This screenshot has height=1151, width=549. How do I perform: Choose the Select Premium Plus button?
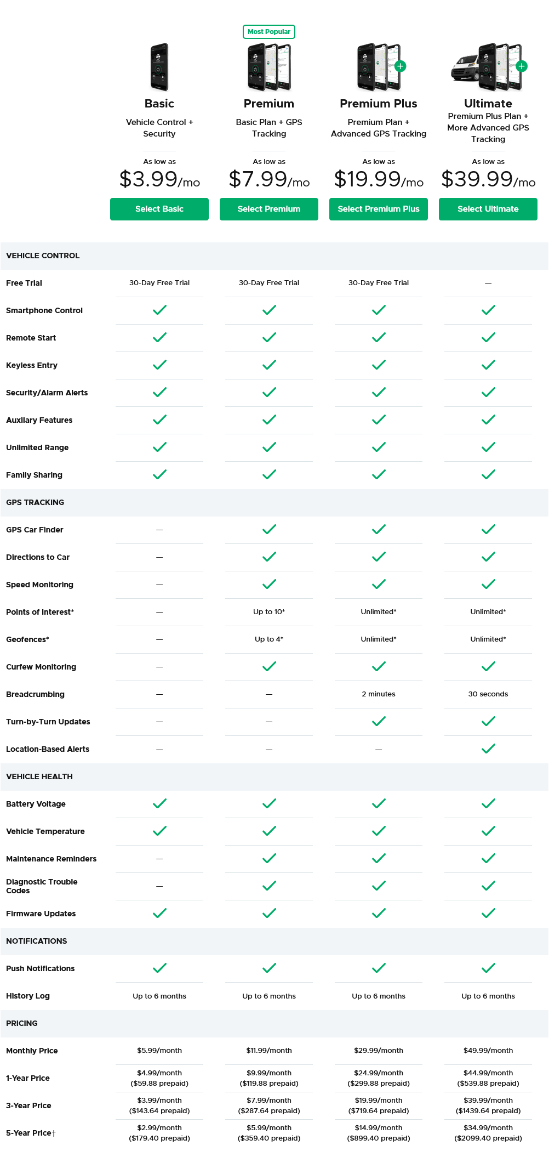[x=379, y=209]
